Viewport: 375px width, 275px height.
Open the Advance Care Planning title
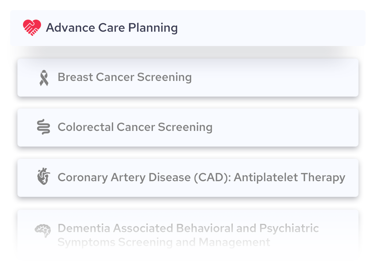click(x=112, y=28)
